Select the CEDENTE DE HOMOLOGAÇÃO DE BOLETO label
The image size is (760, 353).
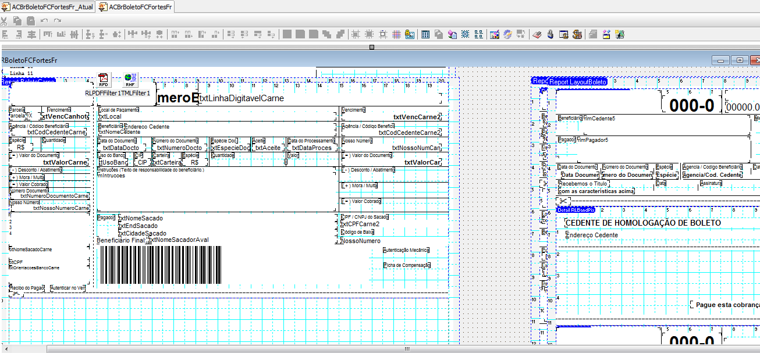(x=643, y=223)
